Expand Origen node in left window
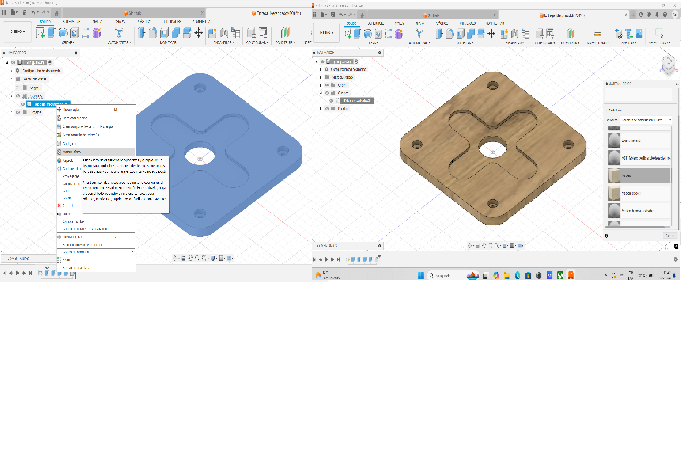This screenshot has height=449, width=684. coord(11,88)
